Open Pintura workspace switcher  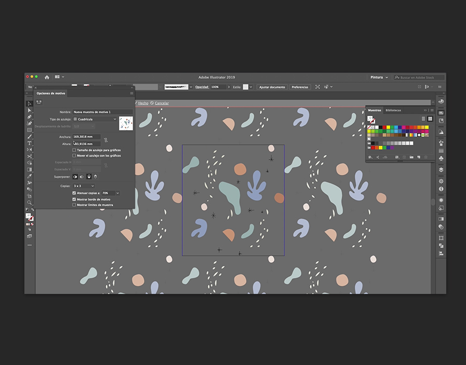click(379, 77)
